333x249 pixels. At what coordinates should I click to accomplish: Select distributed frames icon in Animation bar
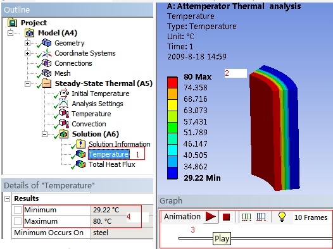pyautogui.click(x=246, y=217)
